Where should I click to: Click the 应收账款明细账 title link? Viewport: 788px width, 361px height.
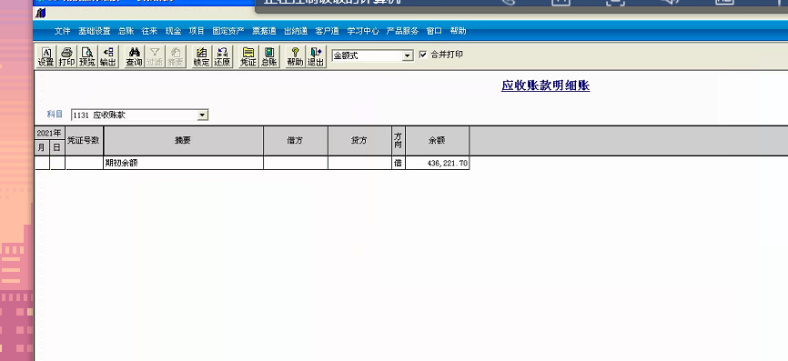point(545,85)
